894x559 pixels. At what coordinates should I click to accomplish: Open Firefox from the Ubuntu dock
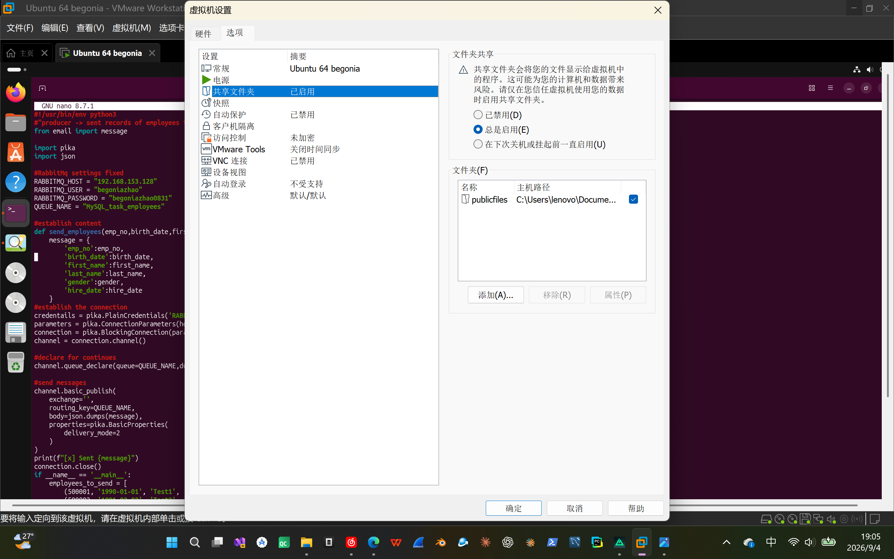15,93
